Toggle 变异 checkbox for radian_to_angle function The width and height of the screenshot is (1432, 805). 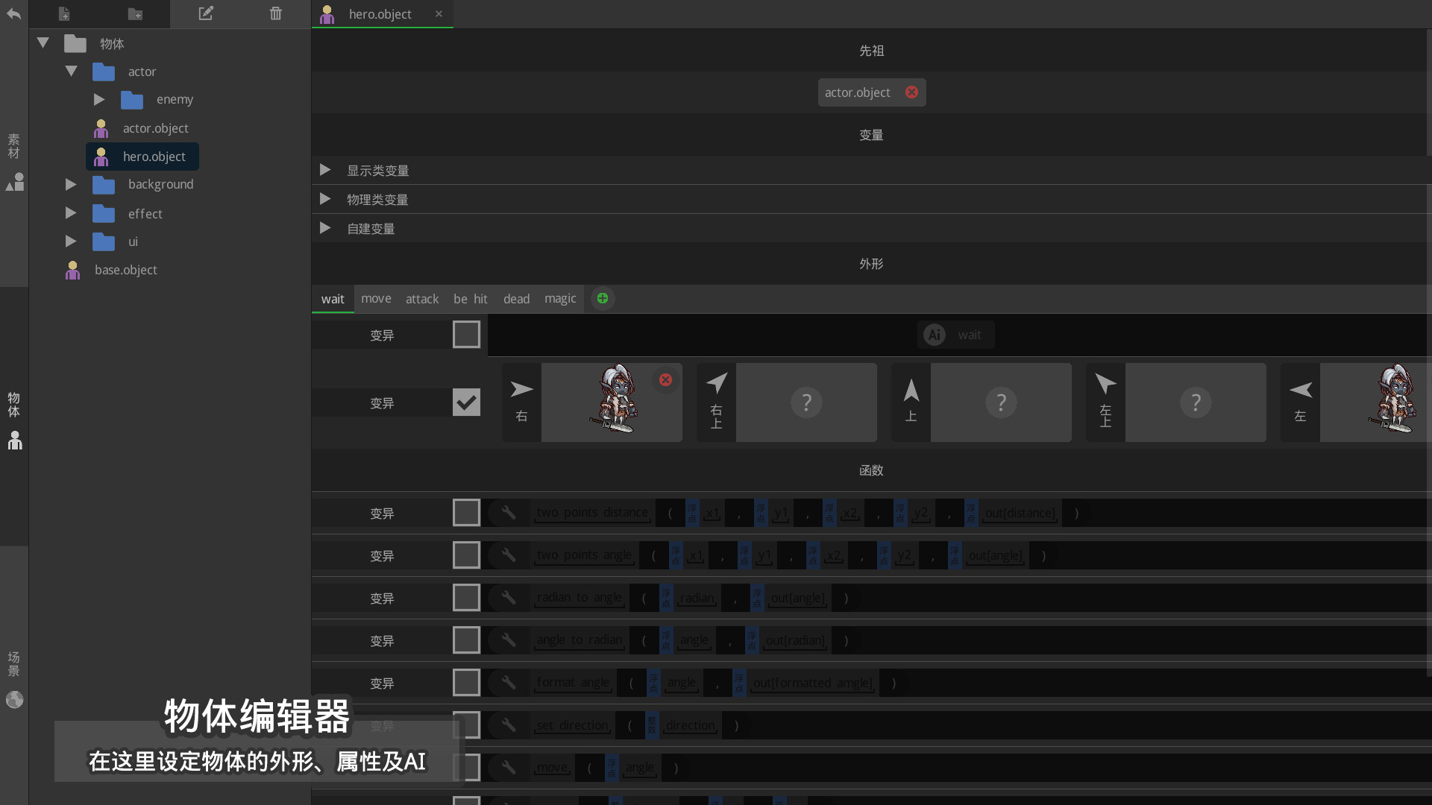(x=466, y=598)
